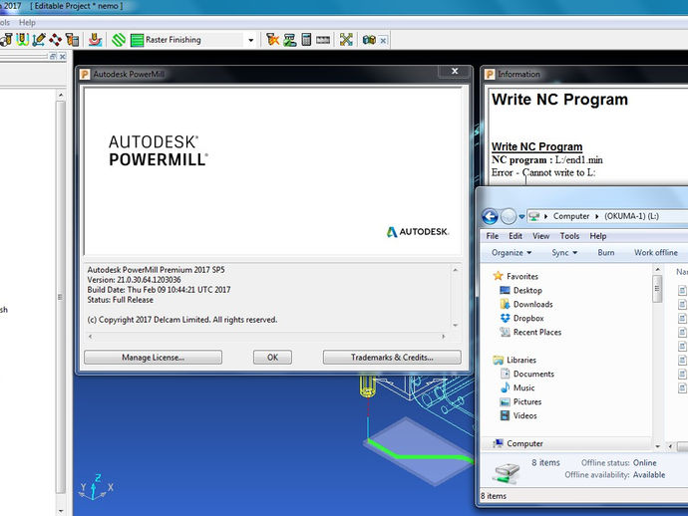
Task: Select Downloads in Explorer navigation pane
Action: 526,304
